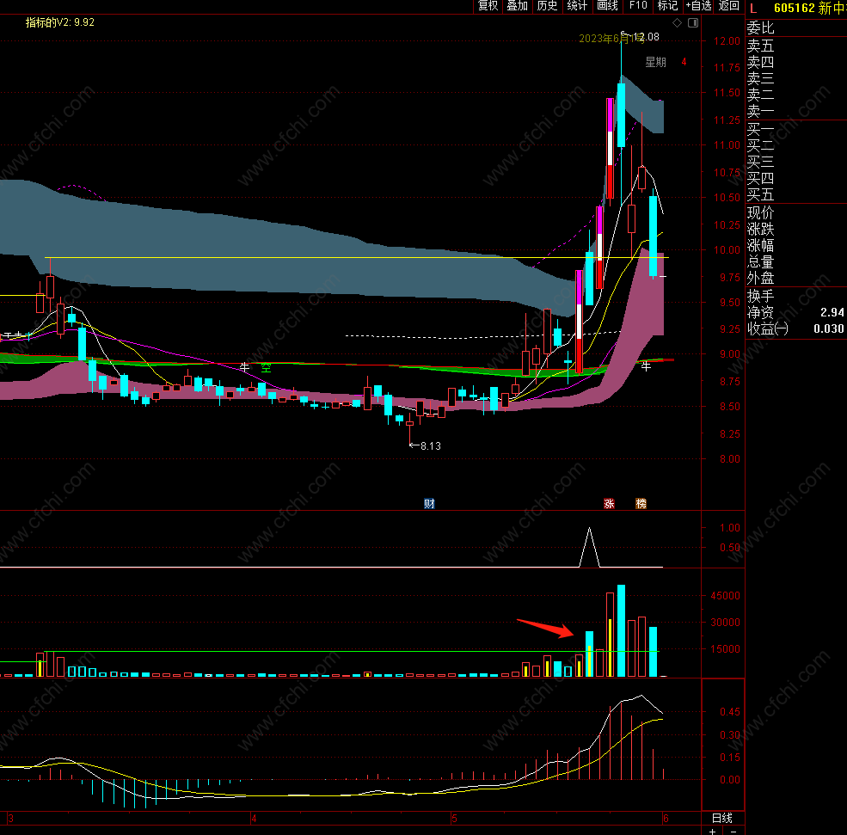Click the 星期 4 weekday label
The width and height of the screenshot is (847, 835).
pos(666,62)
